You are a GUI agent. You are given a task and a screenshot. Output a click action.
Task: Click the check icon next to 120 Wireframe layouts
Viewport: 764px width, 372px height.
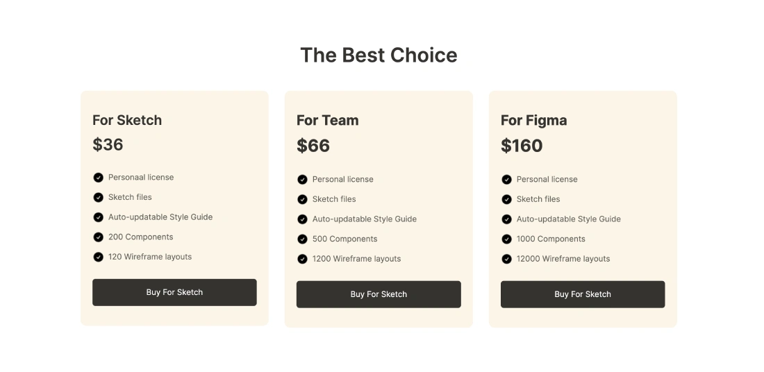point(98,257)
